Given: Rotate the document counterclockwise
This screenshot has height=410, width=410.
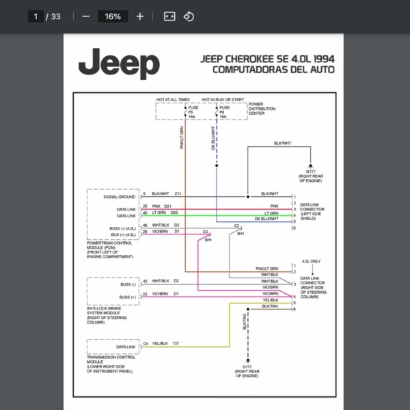Looking at the screenshot, I should point(189,16).
